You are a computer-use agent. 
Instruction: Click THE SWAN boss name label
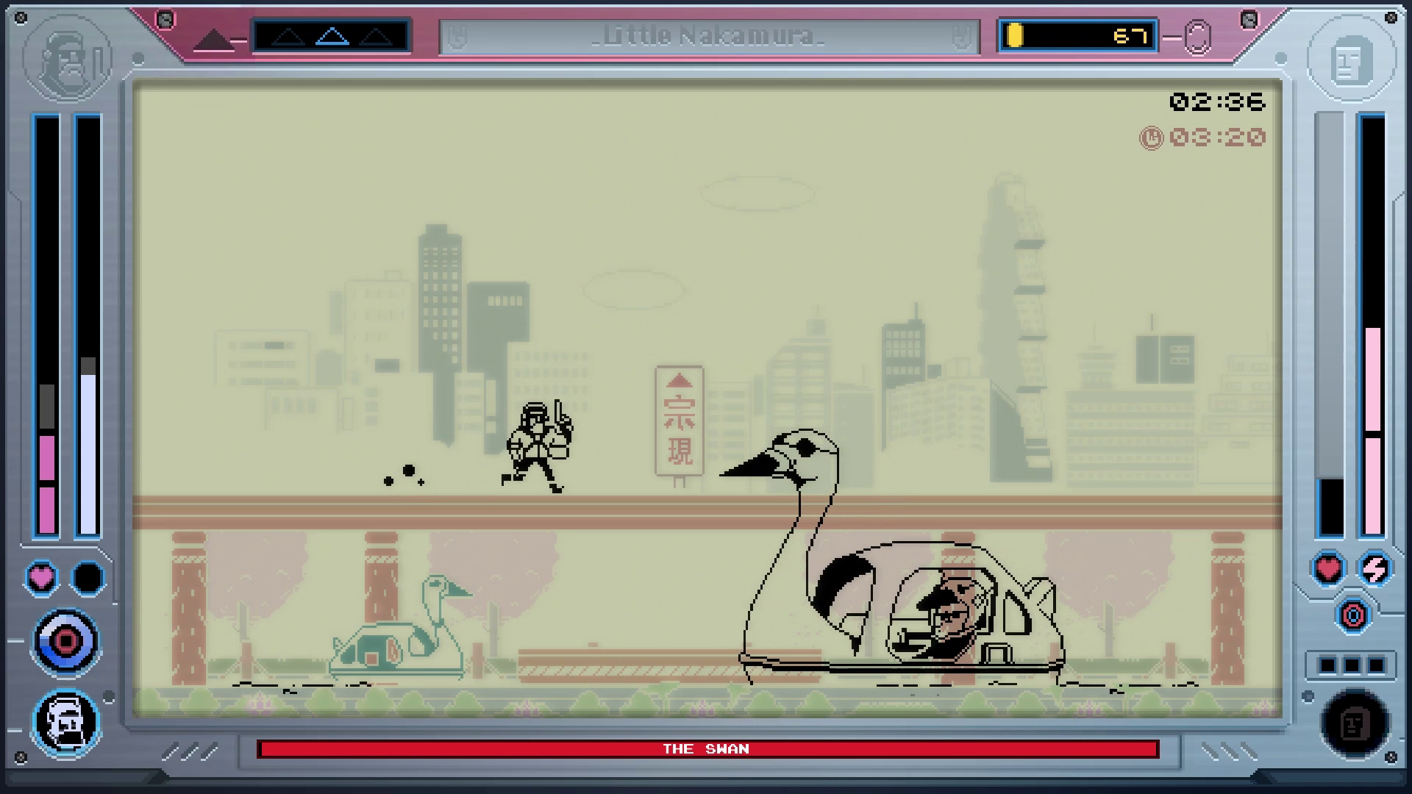tap(706, 749)
